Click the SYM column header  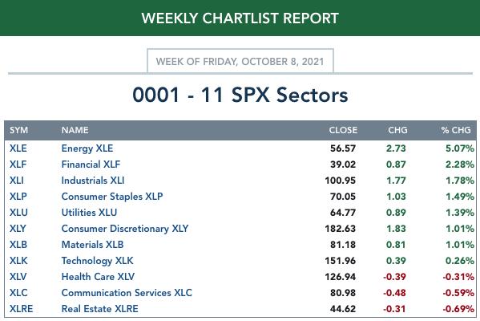pos(18,130)
